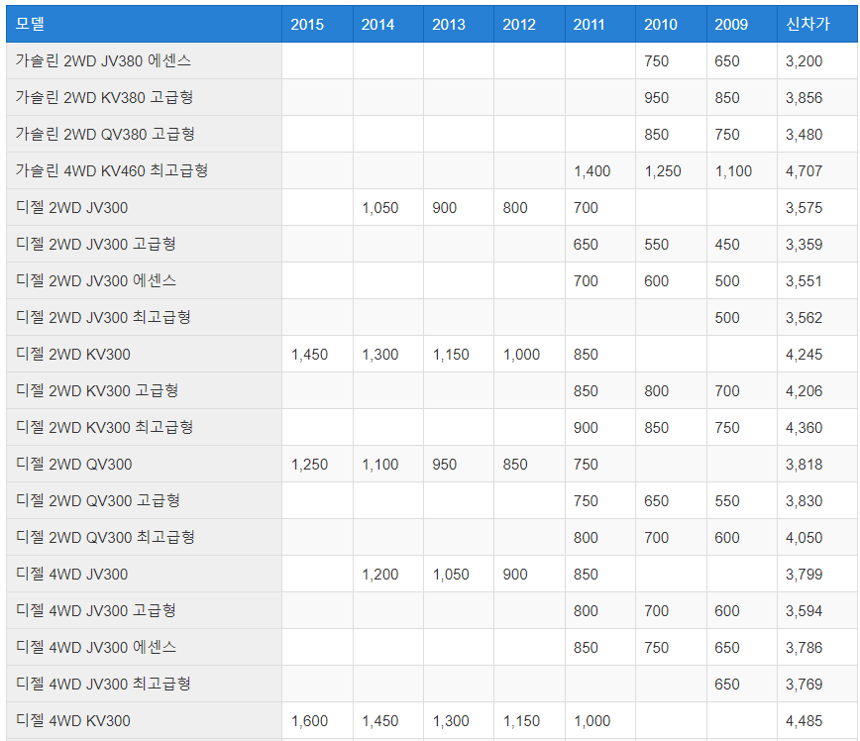Click 2010 value 1,250 in KV460 row
The image size is (860, 741).
click(x=663, y=171)
